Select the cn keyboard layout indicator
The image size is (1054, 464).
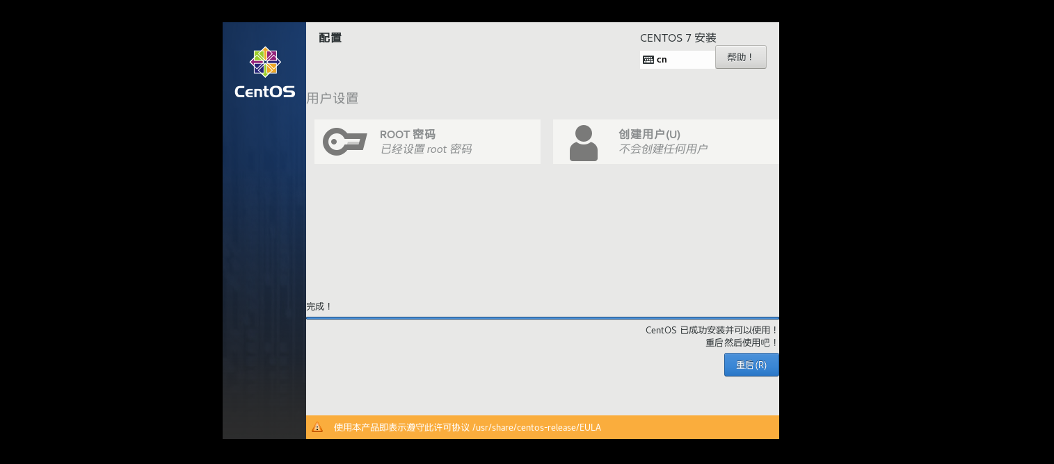pos(678,60)
